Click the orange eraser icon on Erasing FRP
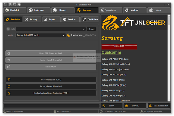The width and height of the screenshot is (174, 116). [9, 93]
